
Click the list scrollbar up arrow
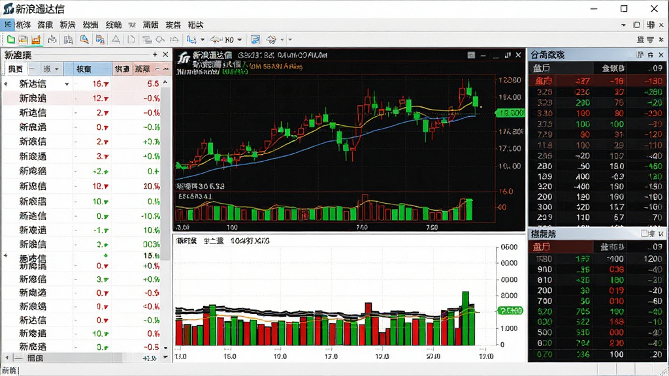(165, 82)
